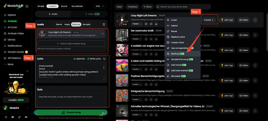Choose Sample this song from the menu

pos(182,59)
